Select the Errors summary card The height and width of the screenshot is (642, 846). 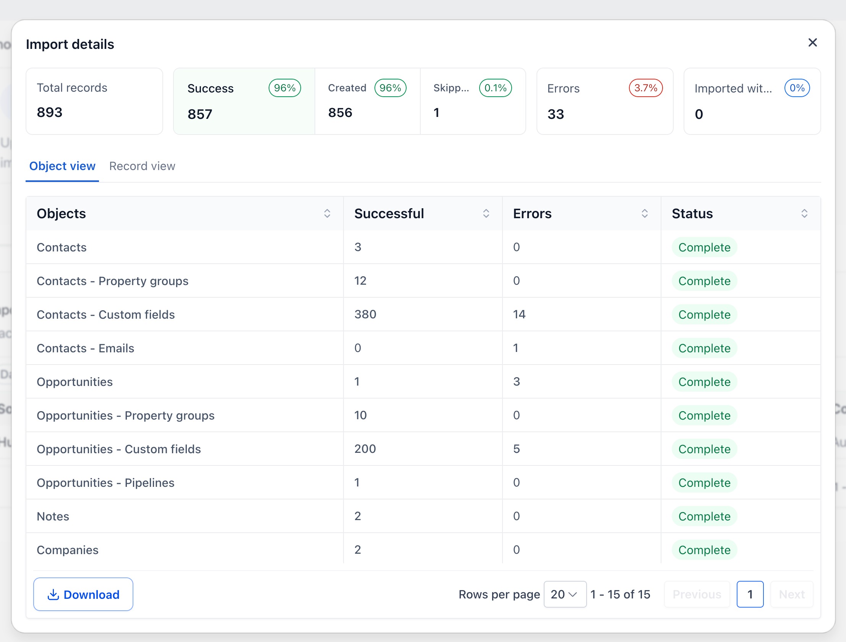point(605,101)
